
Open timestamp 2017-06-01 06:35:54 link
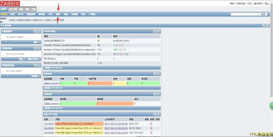coord(116,133)
